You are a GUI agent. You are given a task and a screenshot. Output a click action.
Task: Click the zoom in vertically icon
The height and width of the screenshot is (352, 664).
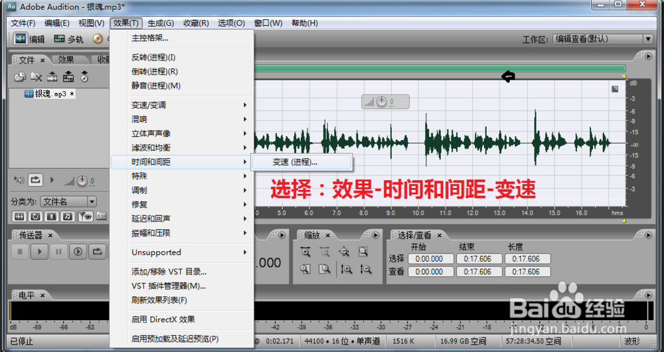347,269
